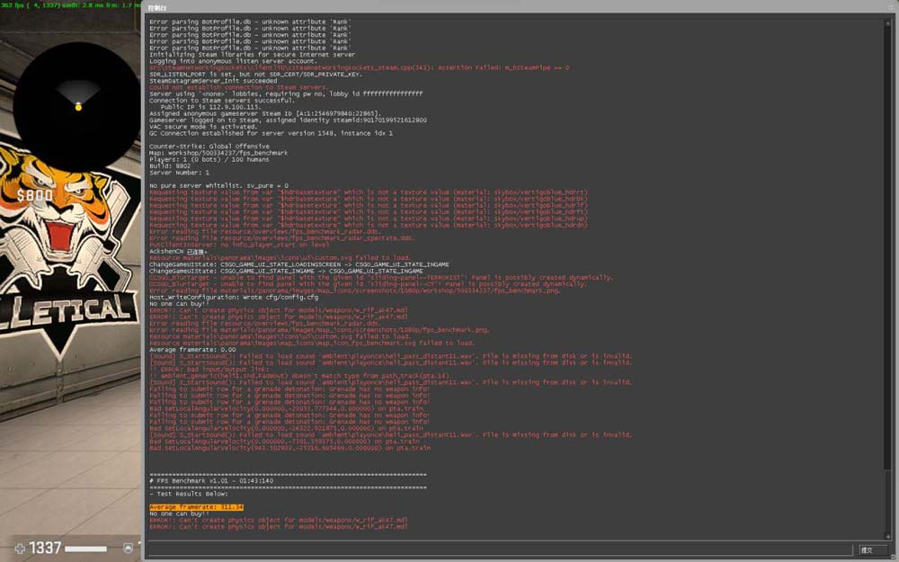This screenshot has height=562, width=899.
Task: Click the $800 money display
Action: pos(34,195)
